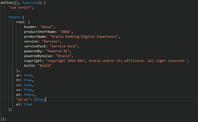Select the "OBDX" string value
This screenshot has height=122, width=198.
66,32
